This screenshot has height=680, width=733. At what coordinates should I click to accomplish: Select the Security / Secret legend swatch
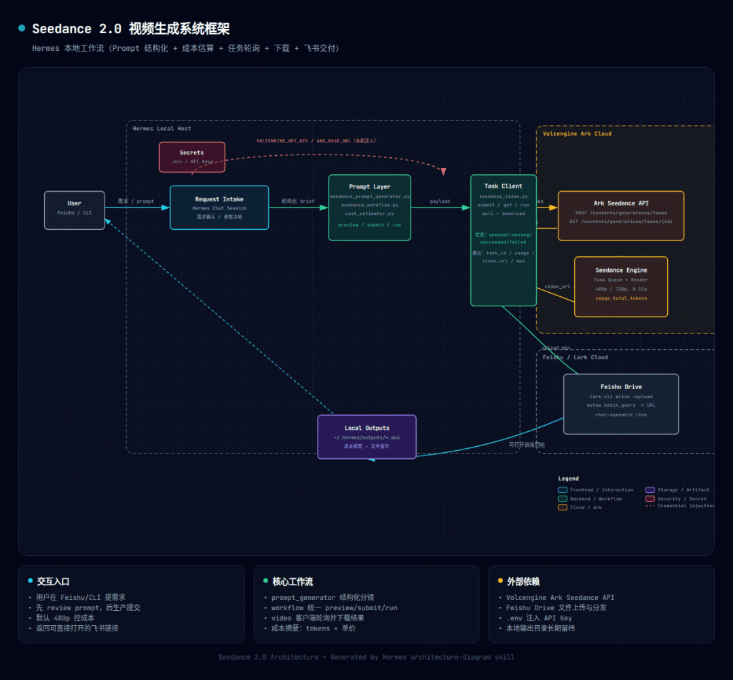[x=650, y=498]
